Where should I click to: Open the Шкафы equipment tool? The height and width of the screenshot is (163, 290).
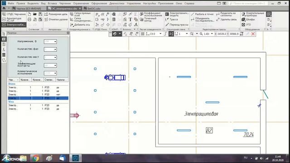248,19
